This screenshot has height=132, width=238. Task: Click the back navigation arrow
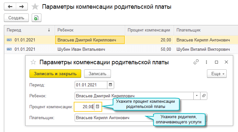[x=10, y=6]
